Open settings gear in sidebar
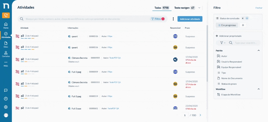This screenshot has width=268, height=122. [6, 107]
